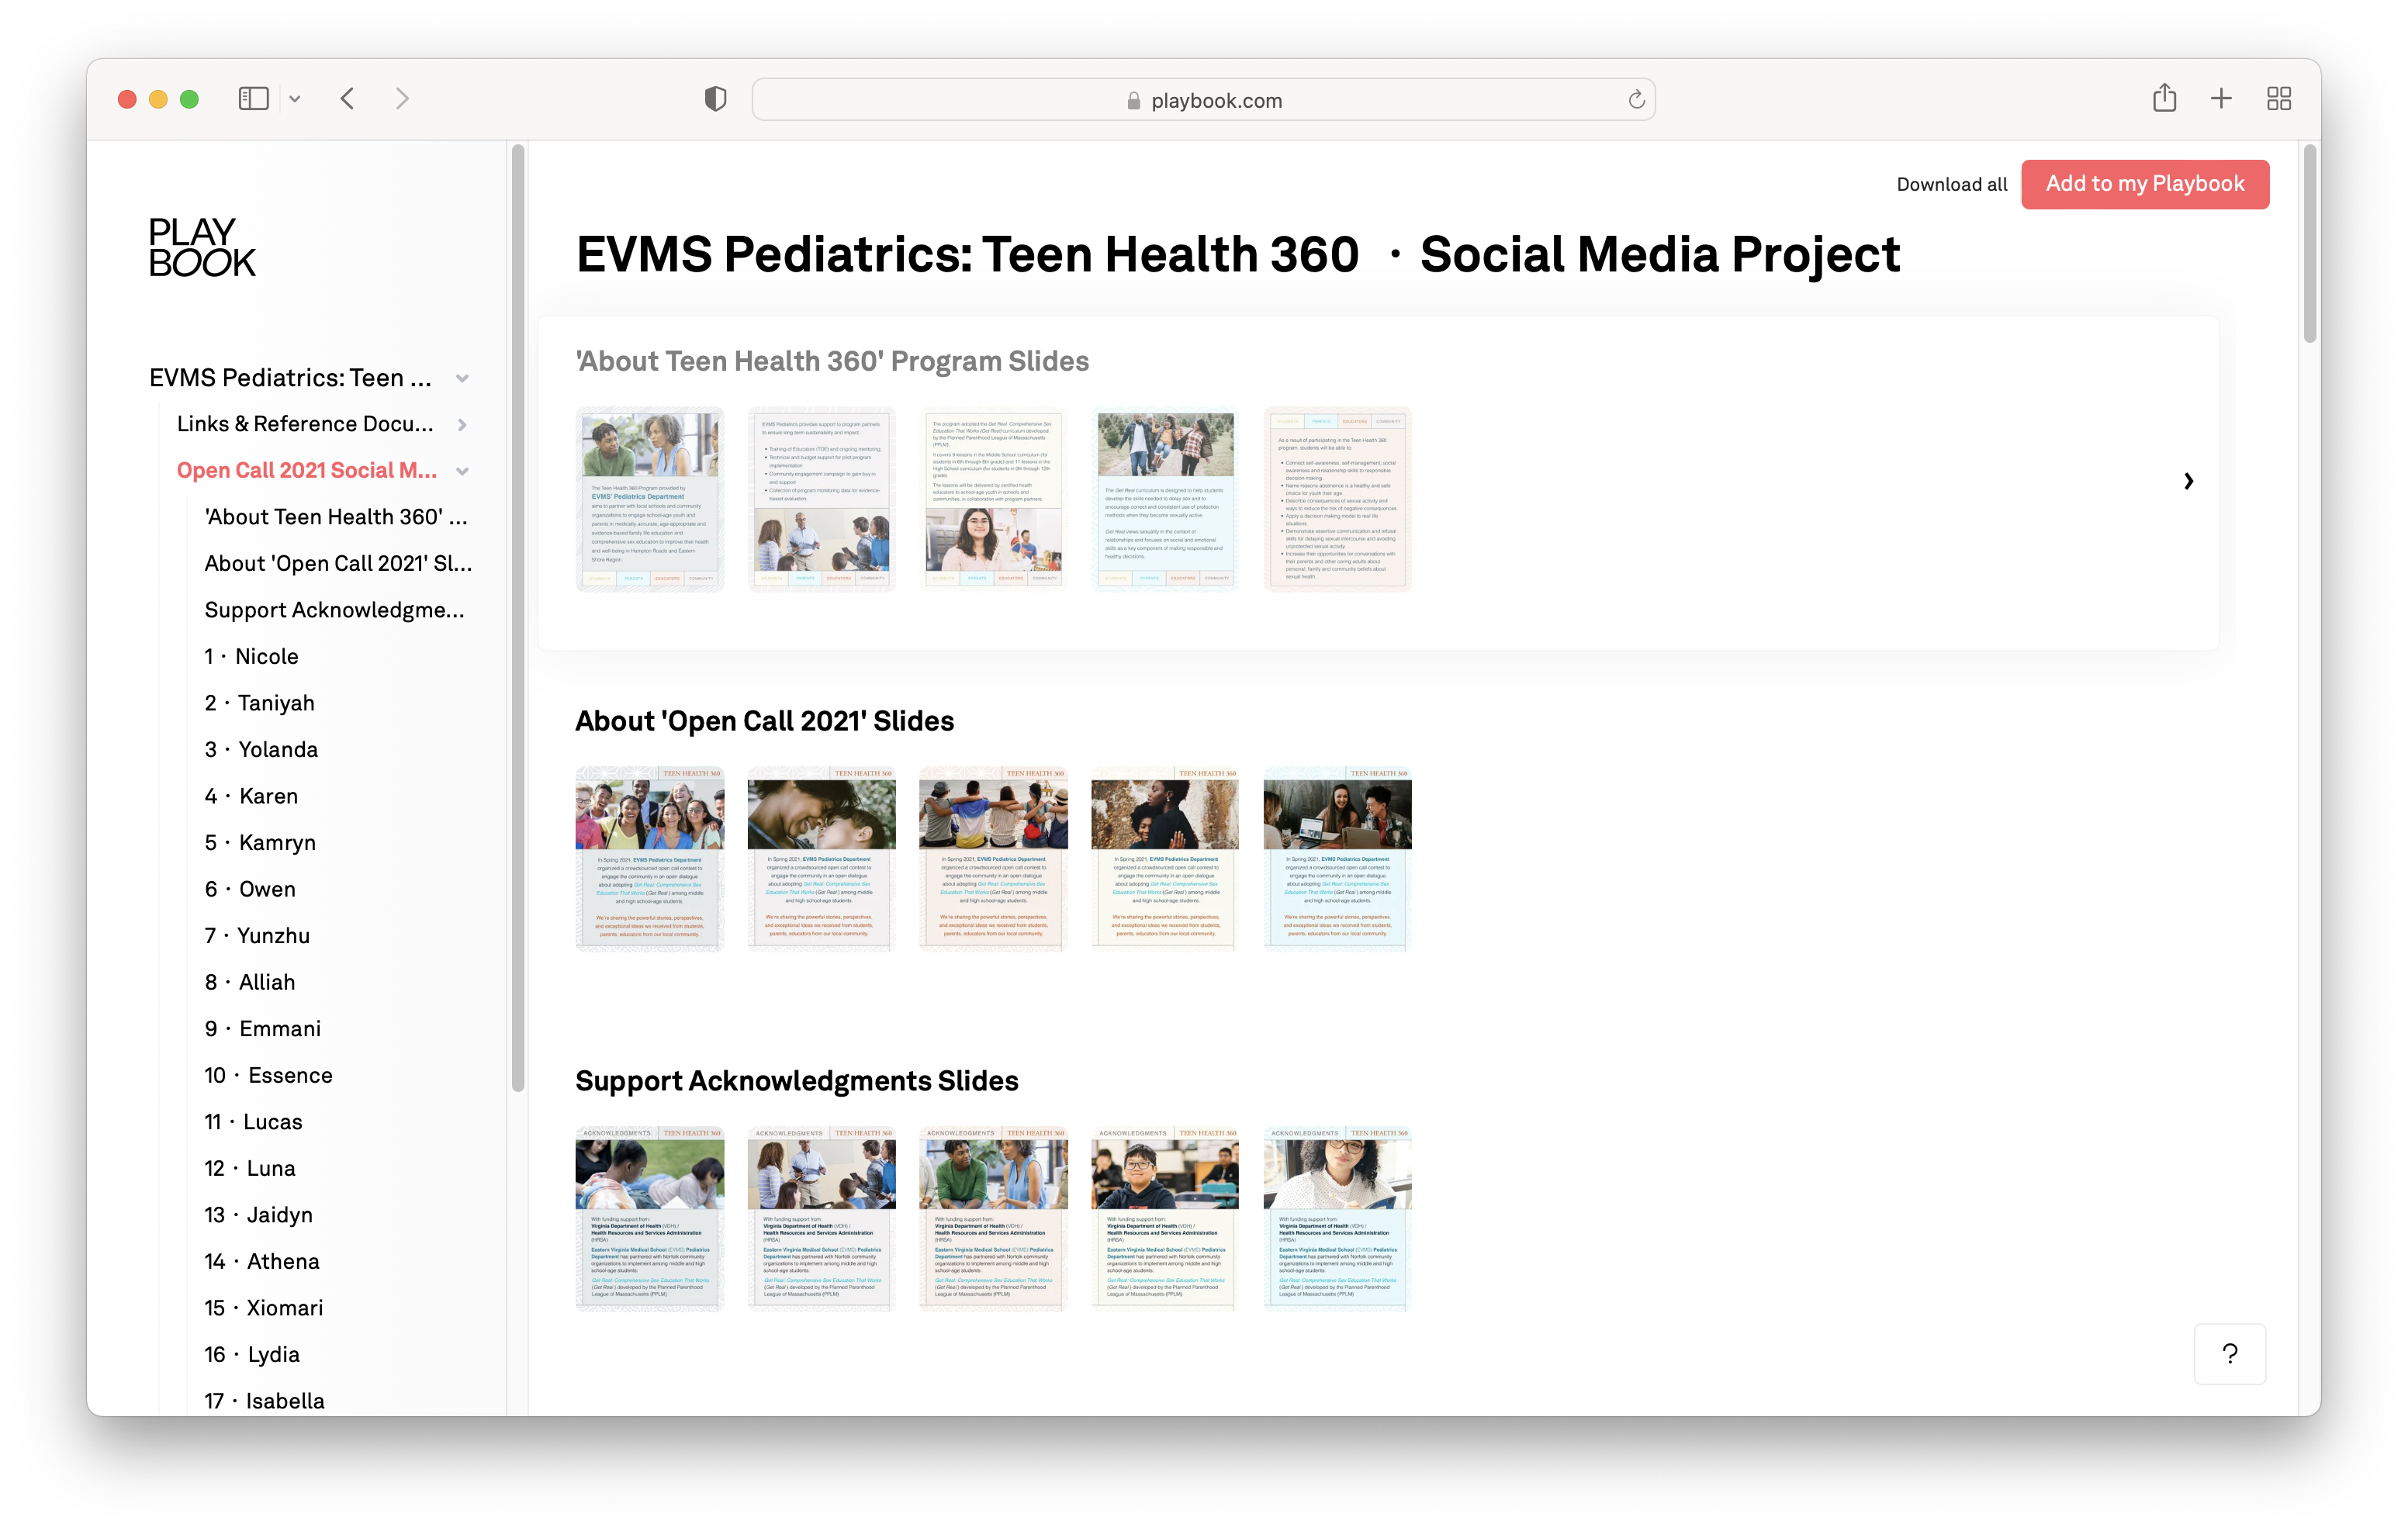
Task: Open third Open Call 2021 slide thumbnail
Action: point(994,859)
